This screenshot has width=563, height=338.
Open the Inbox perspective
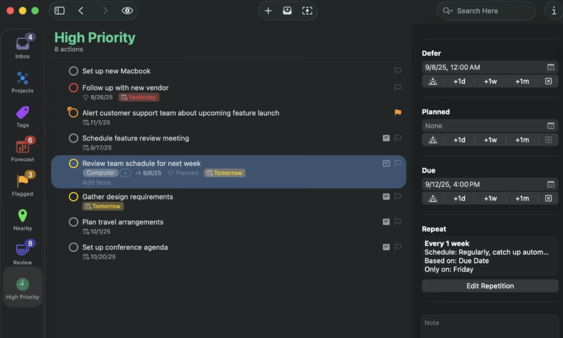point(23,46)
